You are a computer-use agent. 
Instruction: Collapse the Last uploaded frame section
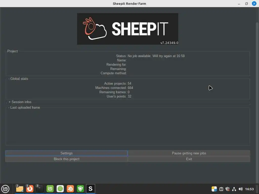[24, 108]
